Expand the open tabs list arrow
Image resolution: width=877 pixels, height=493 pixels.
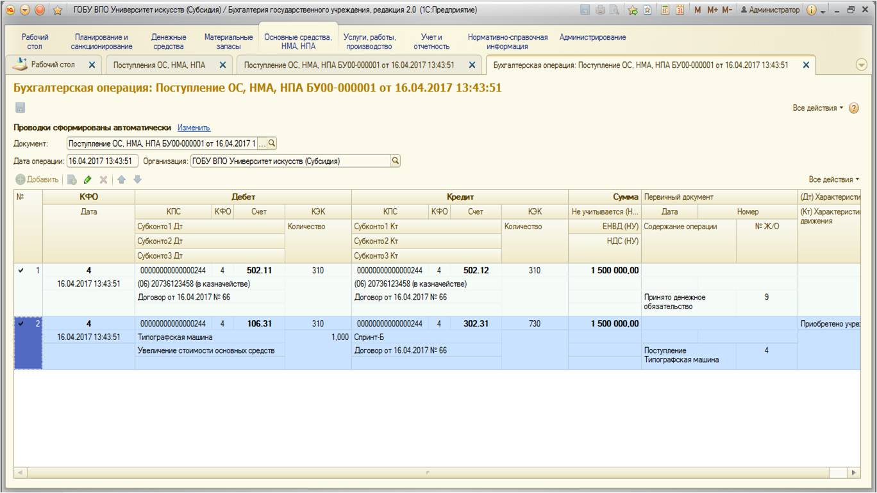(861, 65)
